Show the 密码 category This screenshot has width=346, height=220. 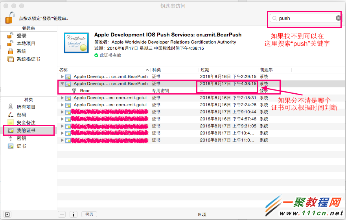[x=21, y=115]
